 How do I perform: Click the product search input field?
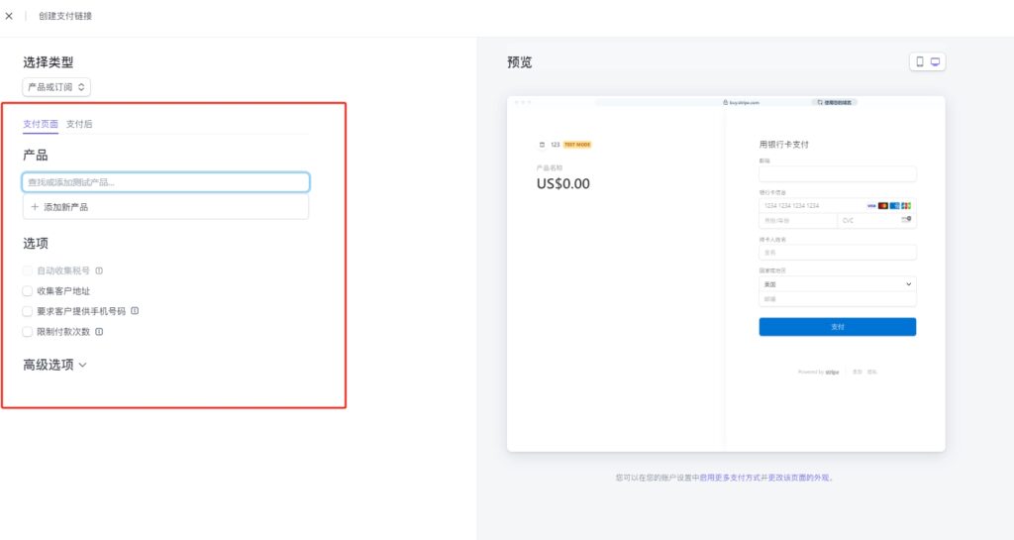point(165,182)
